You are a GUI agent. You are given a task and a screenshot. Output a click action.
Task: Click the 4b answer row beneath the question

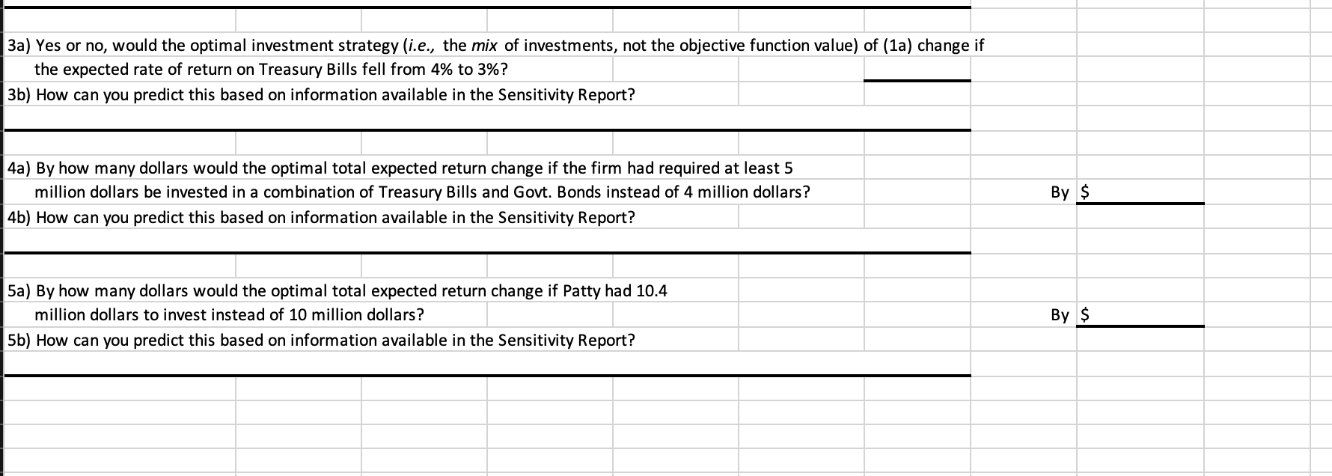(x=487, y=240)
